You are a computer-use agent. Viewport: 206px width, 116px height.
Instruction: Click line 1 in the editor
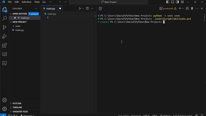71,17
